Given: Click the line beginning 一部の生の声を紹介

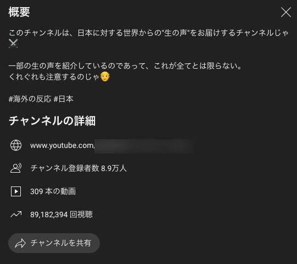Looking at the screenshot, I should coord(125,66).
